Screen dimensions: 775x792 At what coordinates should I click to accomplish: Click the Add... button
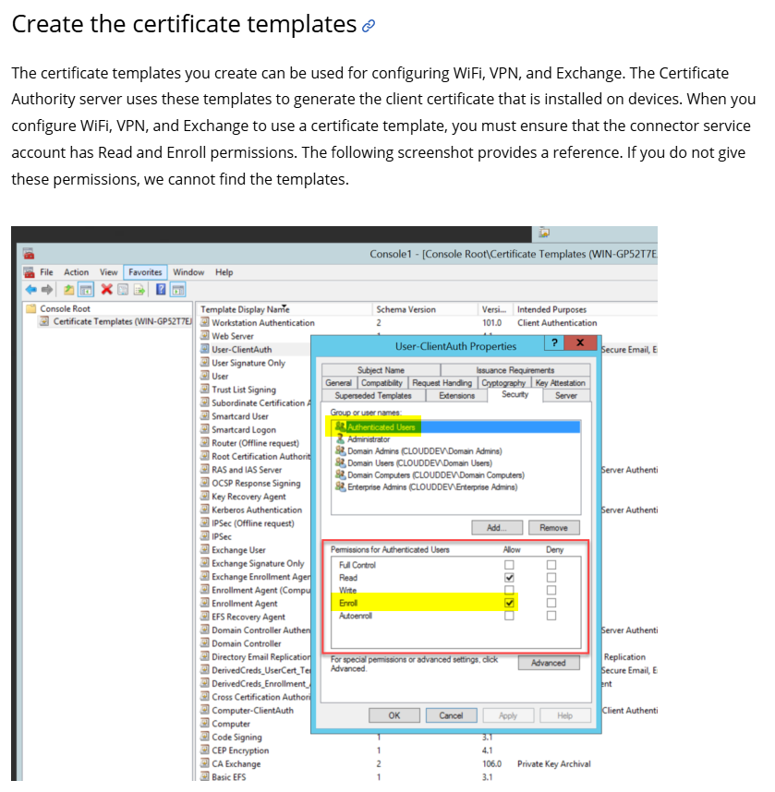496,528
